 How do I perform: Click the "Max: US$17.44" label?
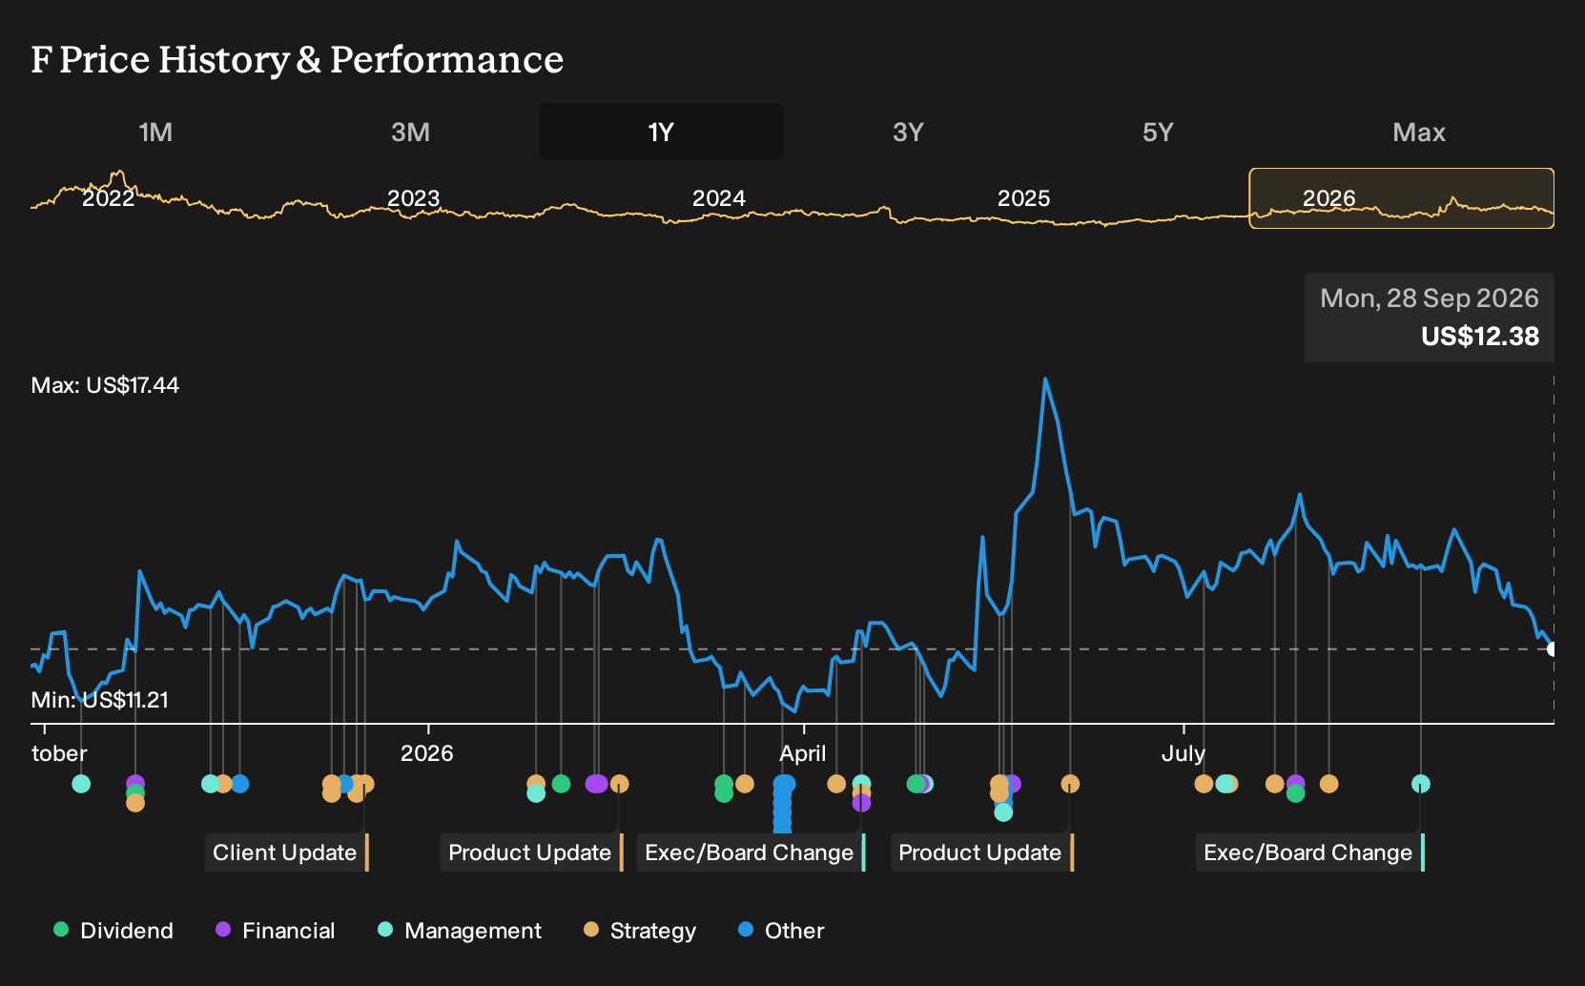point(105,385)
